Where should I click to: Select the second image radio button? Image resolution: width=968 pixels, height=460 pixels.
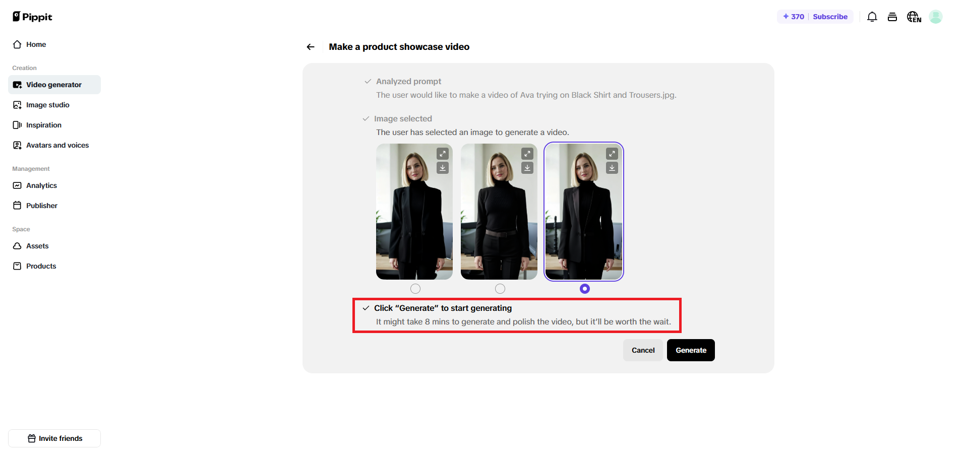pos(500,289)
